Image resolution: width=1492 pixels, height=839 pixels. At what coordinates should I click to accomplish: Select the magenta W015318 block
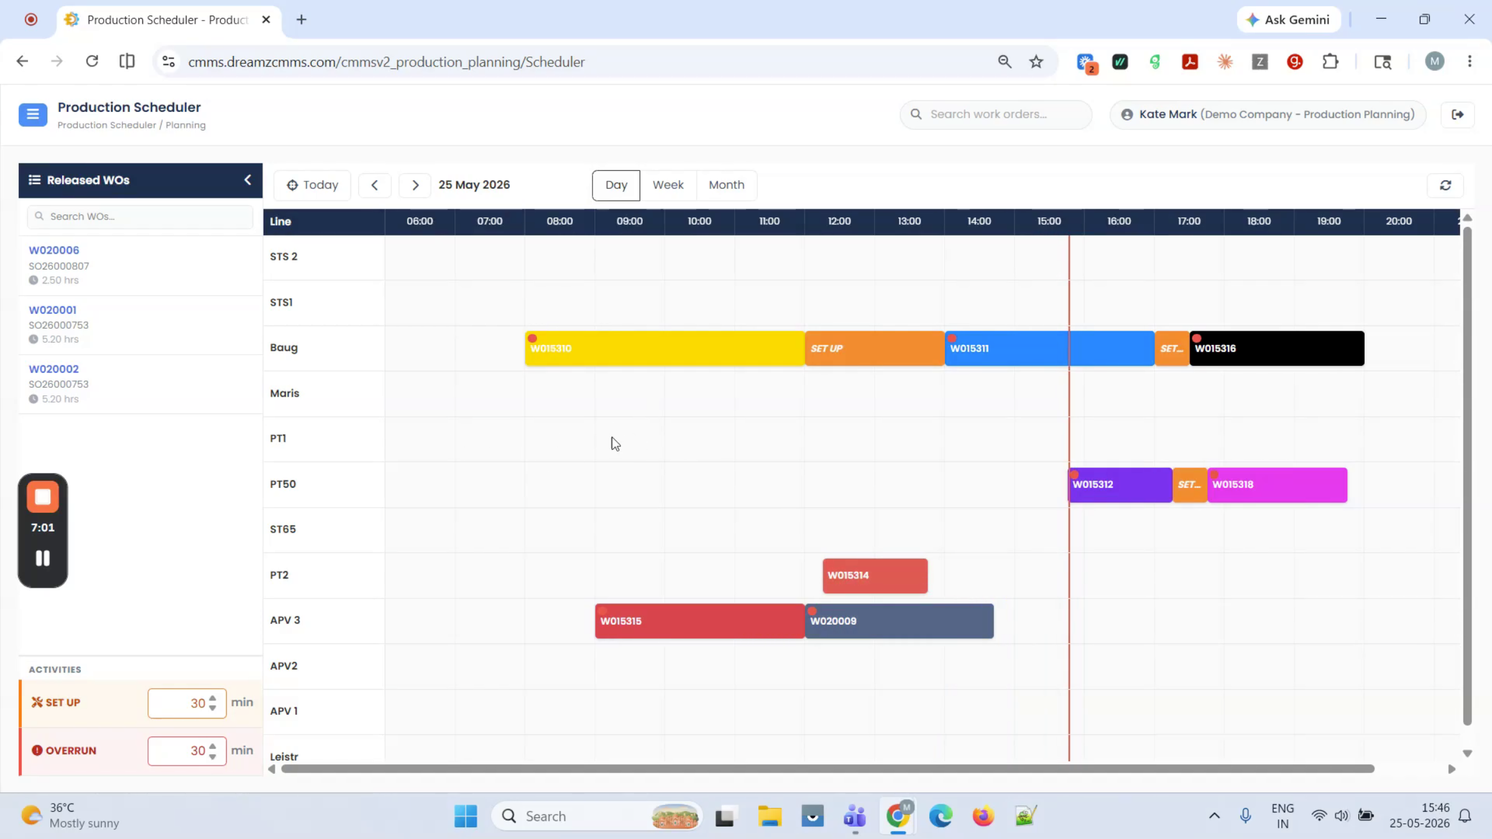pyautogui.click(x=1277, y=485)
